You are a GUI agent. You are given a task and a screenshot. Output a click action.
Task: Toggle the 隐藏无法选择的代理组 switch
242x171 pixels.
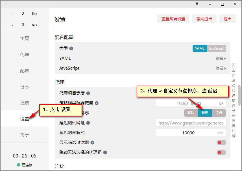pos(221,152)
